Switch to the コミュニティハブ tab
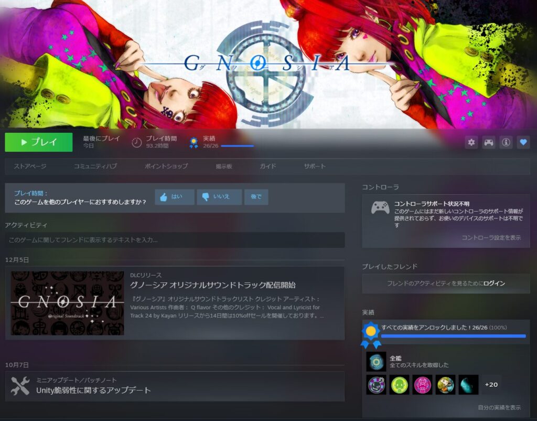Image resolution: width=537 pixels, height=421 pixels. tap(95, 166)
